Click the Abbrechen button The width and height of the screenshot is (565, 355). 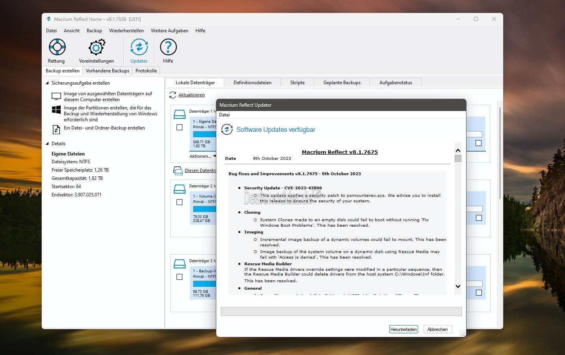pyautogui.click(x=437, y=329)
